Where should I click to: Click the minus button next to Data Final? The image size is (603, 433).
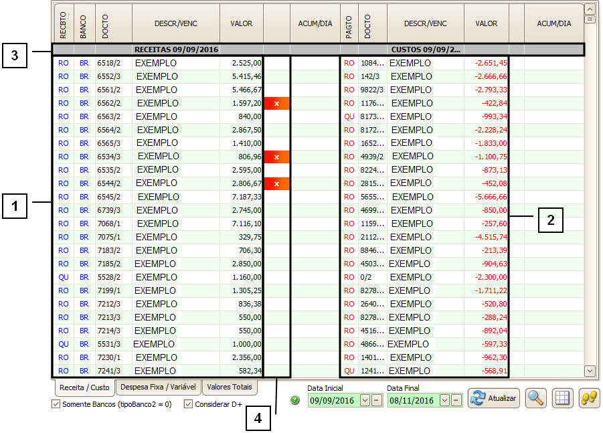pos(456,400)
